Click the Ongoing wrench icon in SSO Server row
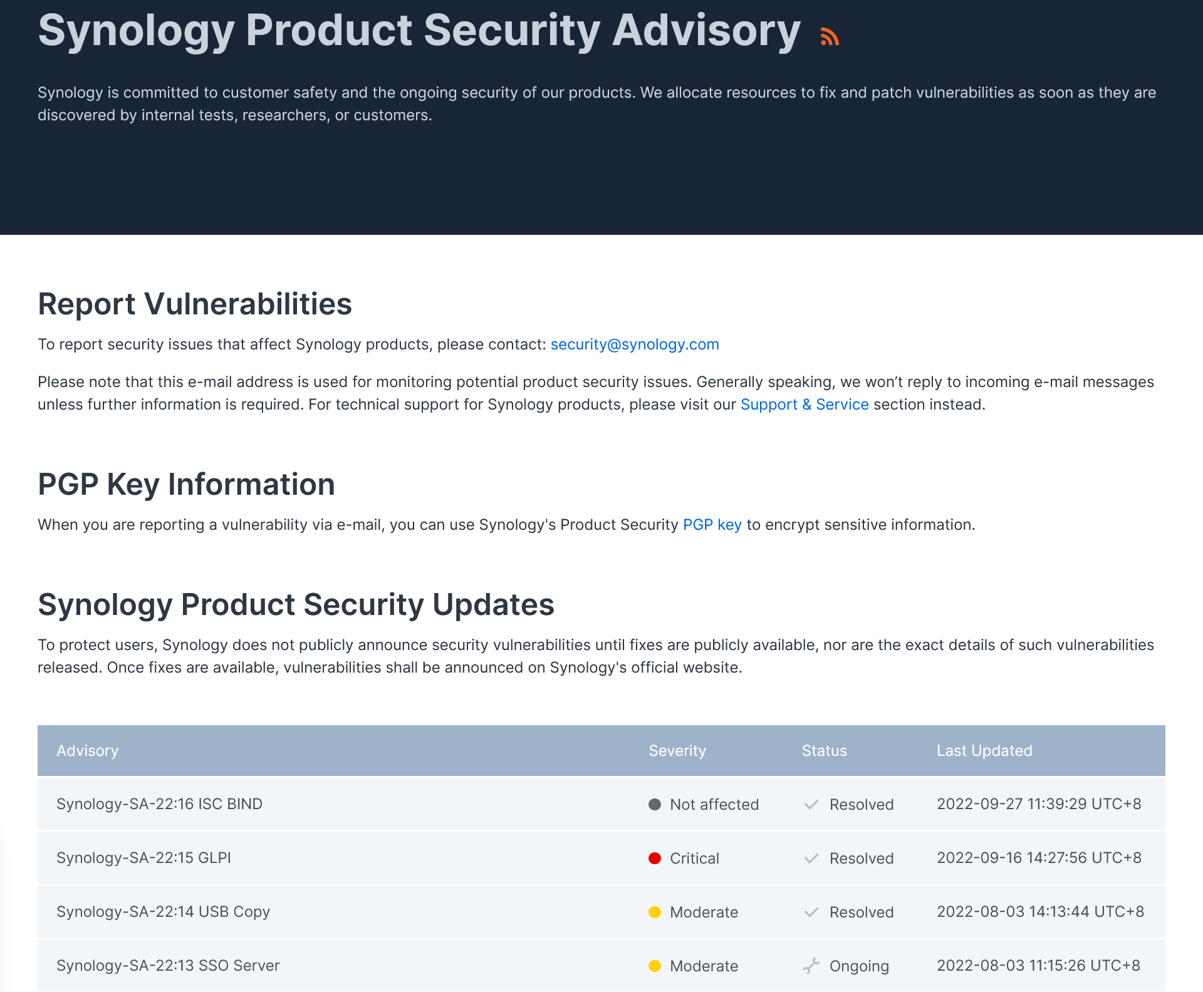This screenshot has width=1203, height=992. point(811,966)
